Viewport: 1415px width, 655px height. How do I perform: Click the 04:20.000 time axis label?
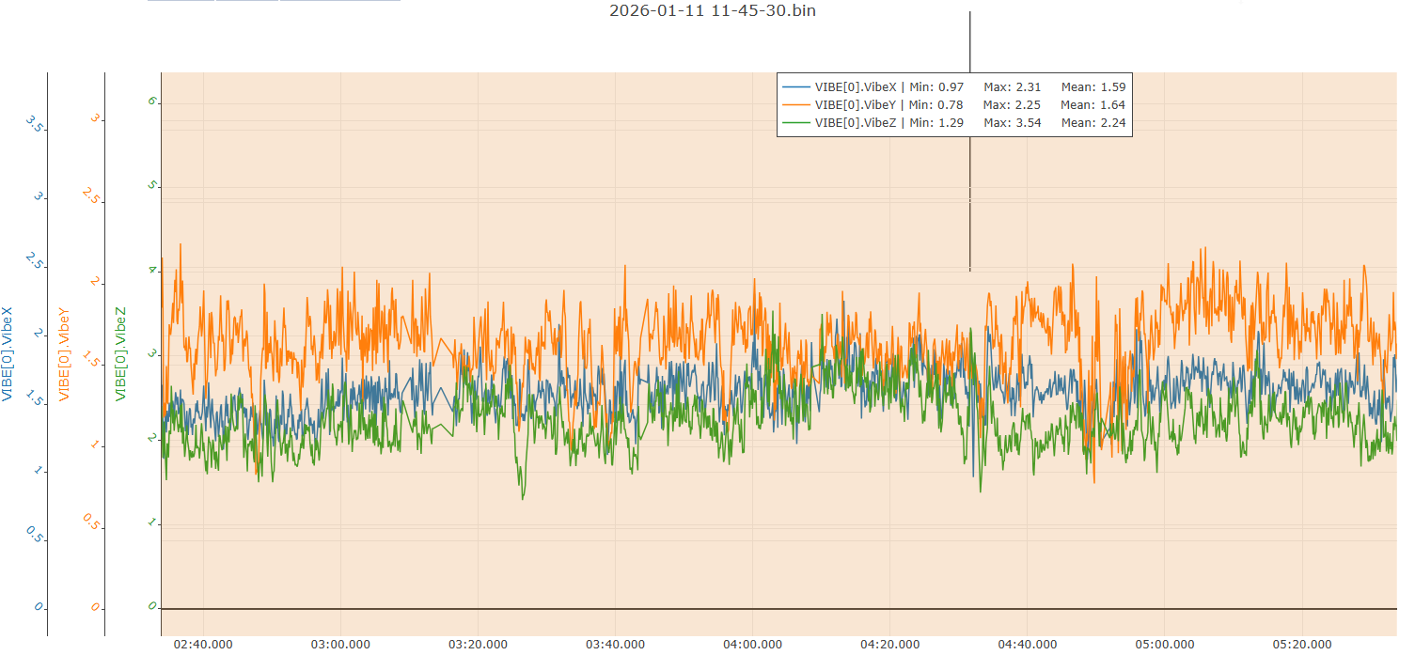(x=890, y=644)
